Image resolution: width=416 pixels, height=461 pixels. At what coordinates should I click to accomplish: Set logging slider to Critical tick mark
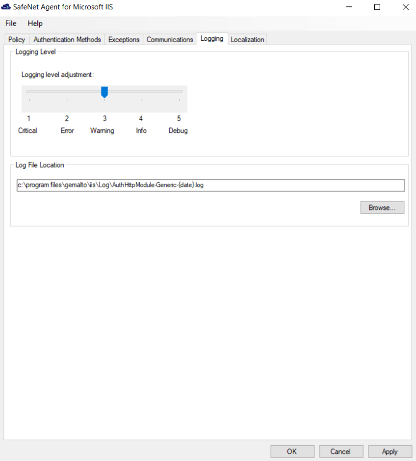[30, 92]
